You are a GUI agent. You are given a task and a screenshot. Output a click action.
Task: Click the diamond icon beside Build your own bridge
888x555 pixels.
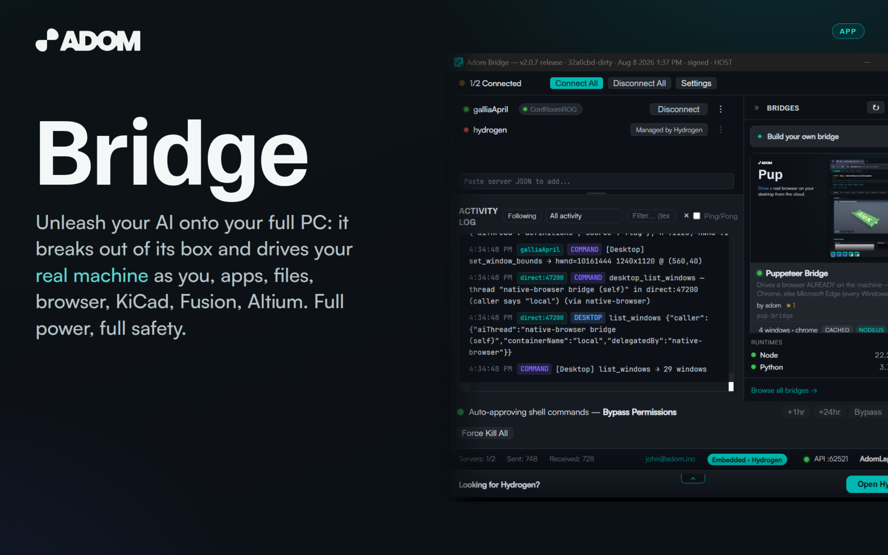[760, 136]
